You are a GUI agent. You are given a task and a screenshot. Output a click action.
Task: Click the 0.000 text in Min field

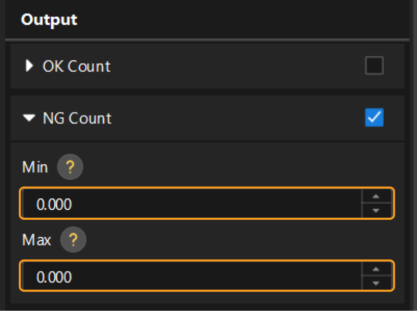pyautogui.click(x=54, y=204)
